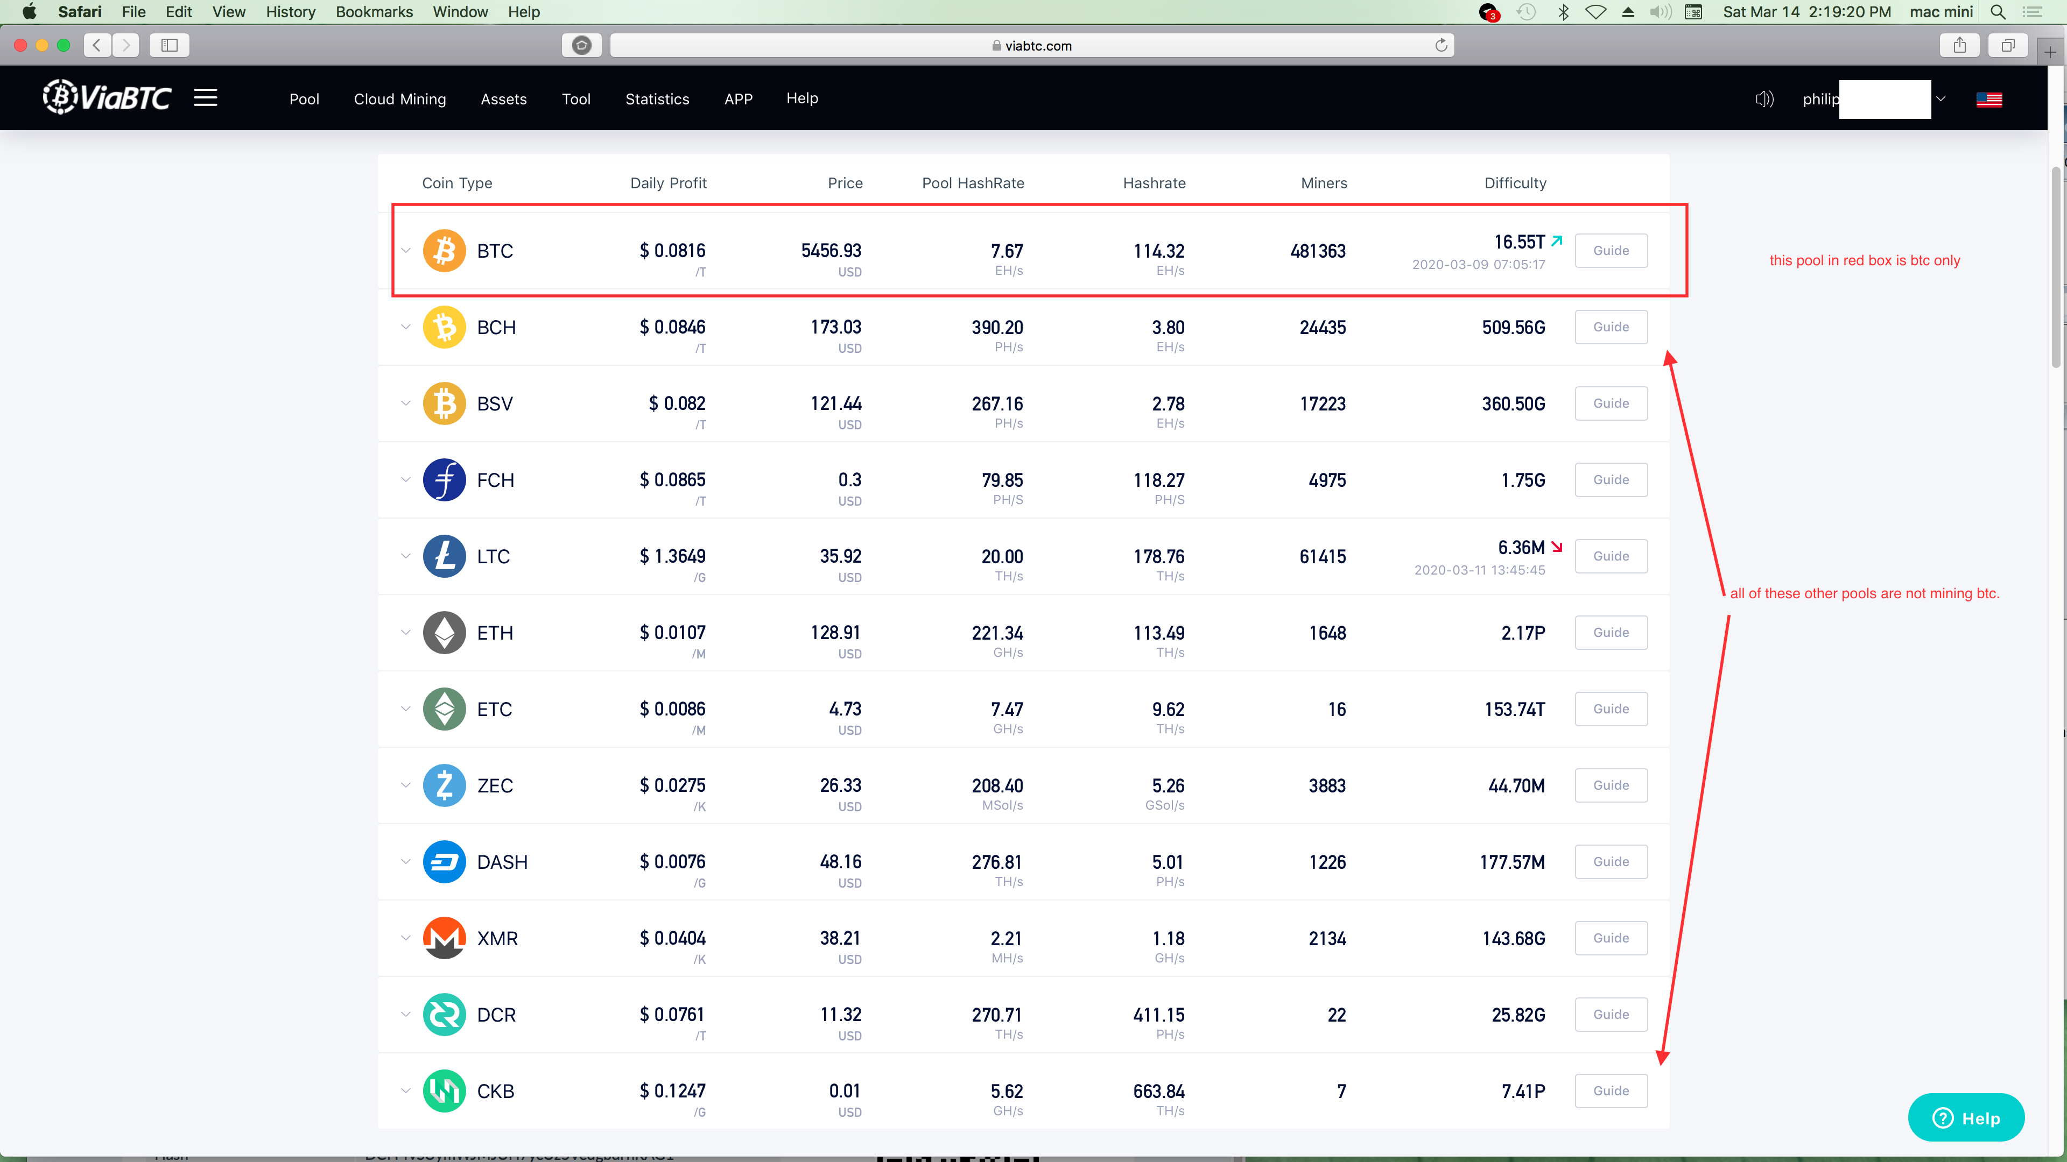2067x1162 pixels.
Task: Open the Statistics navigation item
Action: 657,98
